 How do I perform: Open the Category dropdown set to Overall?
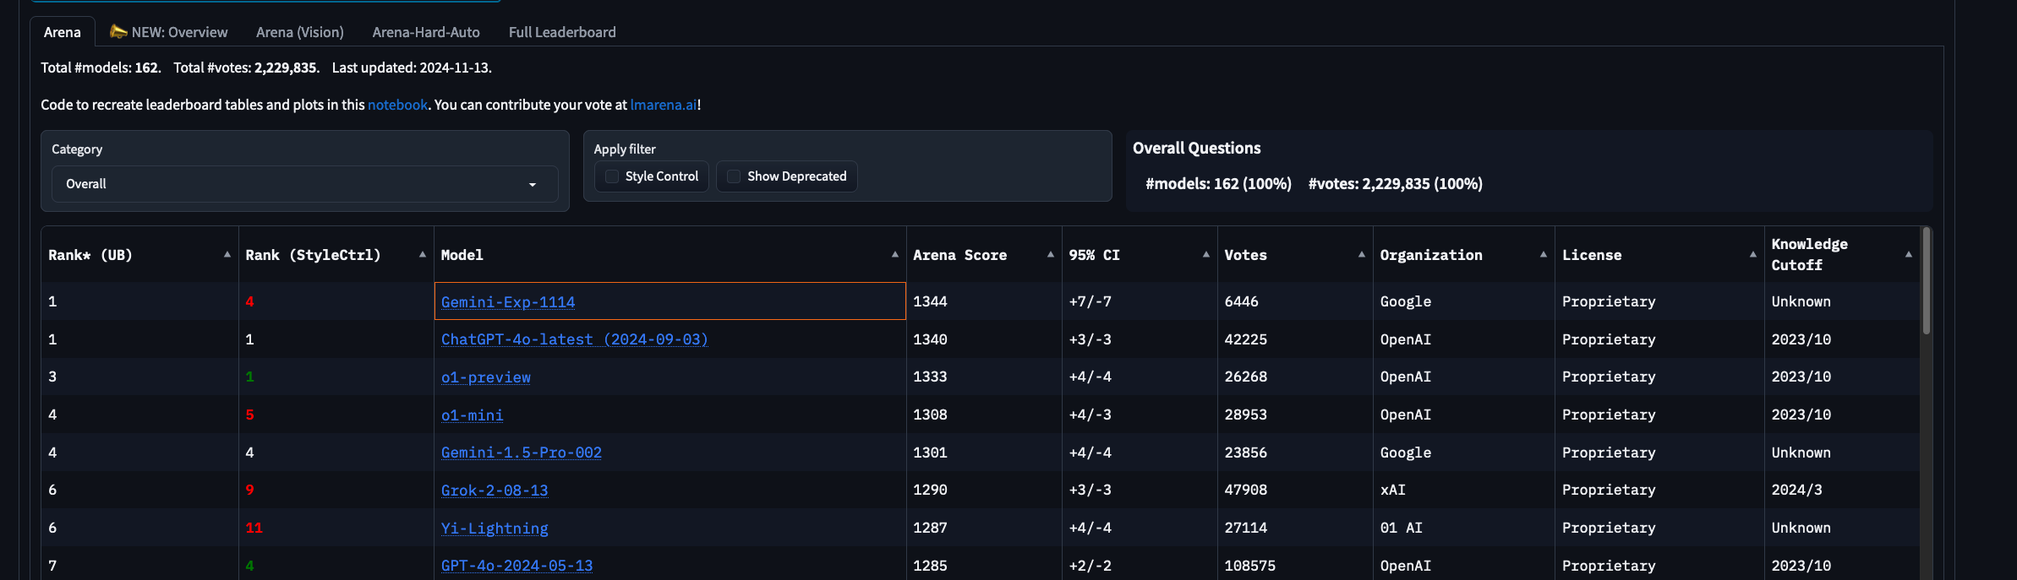305,184
